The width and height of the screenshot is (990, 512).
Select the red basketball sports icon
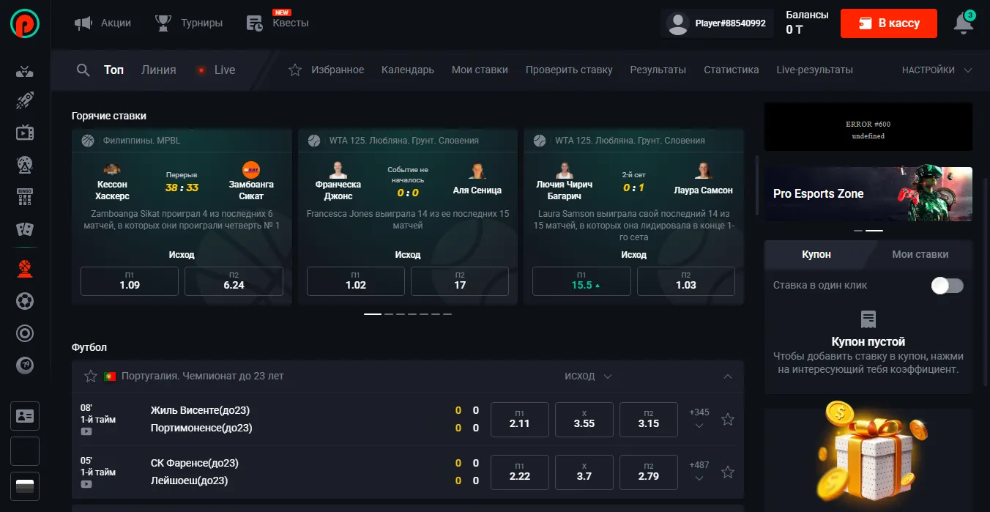tap(25, 269)
